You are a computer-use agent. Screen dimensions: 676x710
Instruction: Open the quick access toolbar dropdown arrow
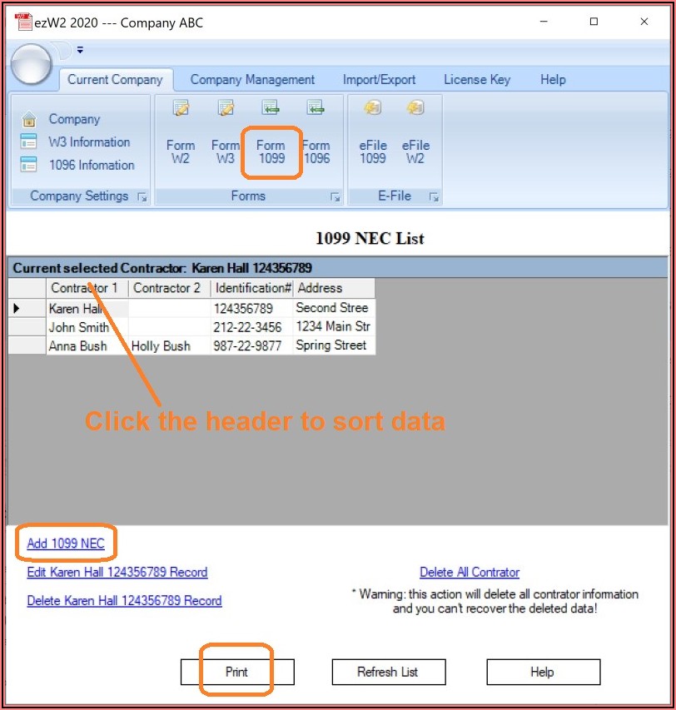(80, 50)
